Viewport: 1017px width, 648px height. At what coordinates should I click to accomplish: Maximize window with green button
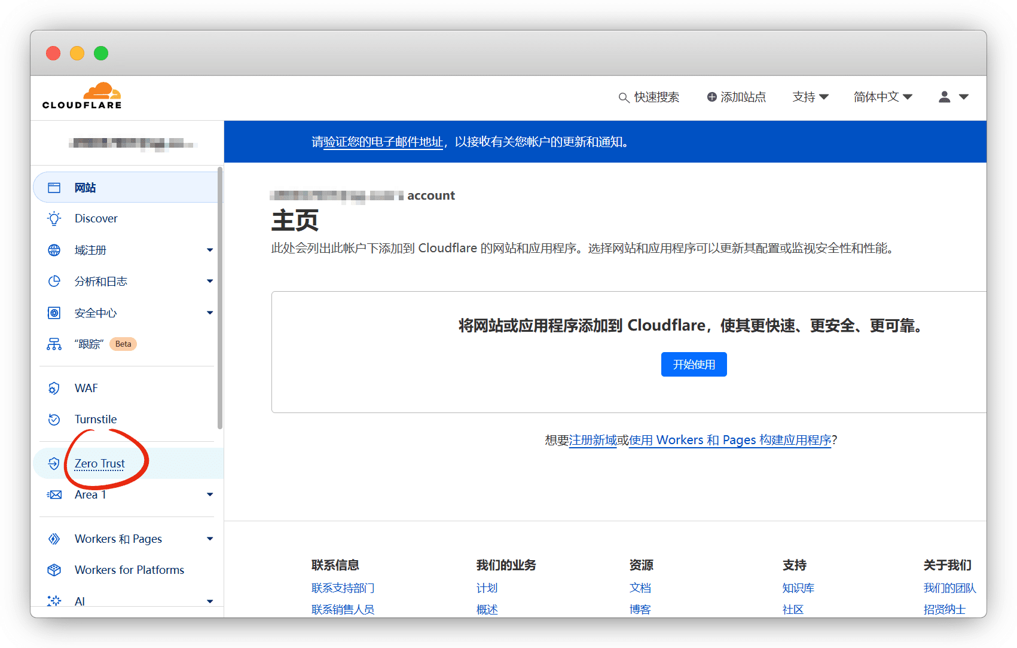pos(101,53)
